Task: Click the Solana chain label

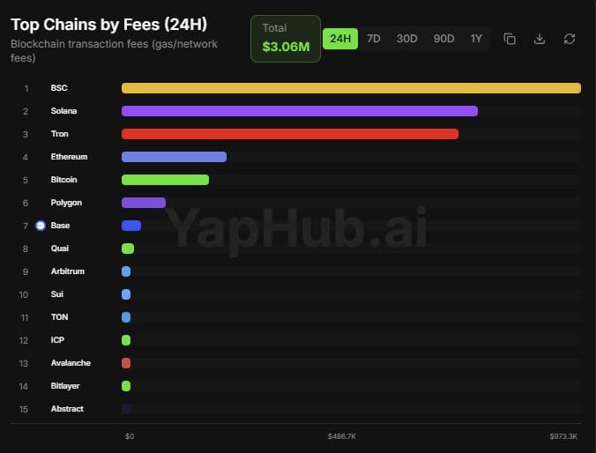Action: pos(63,110)
